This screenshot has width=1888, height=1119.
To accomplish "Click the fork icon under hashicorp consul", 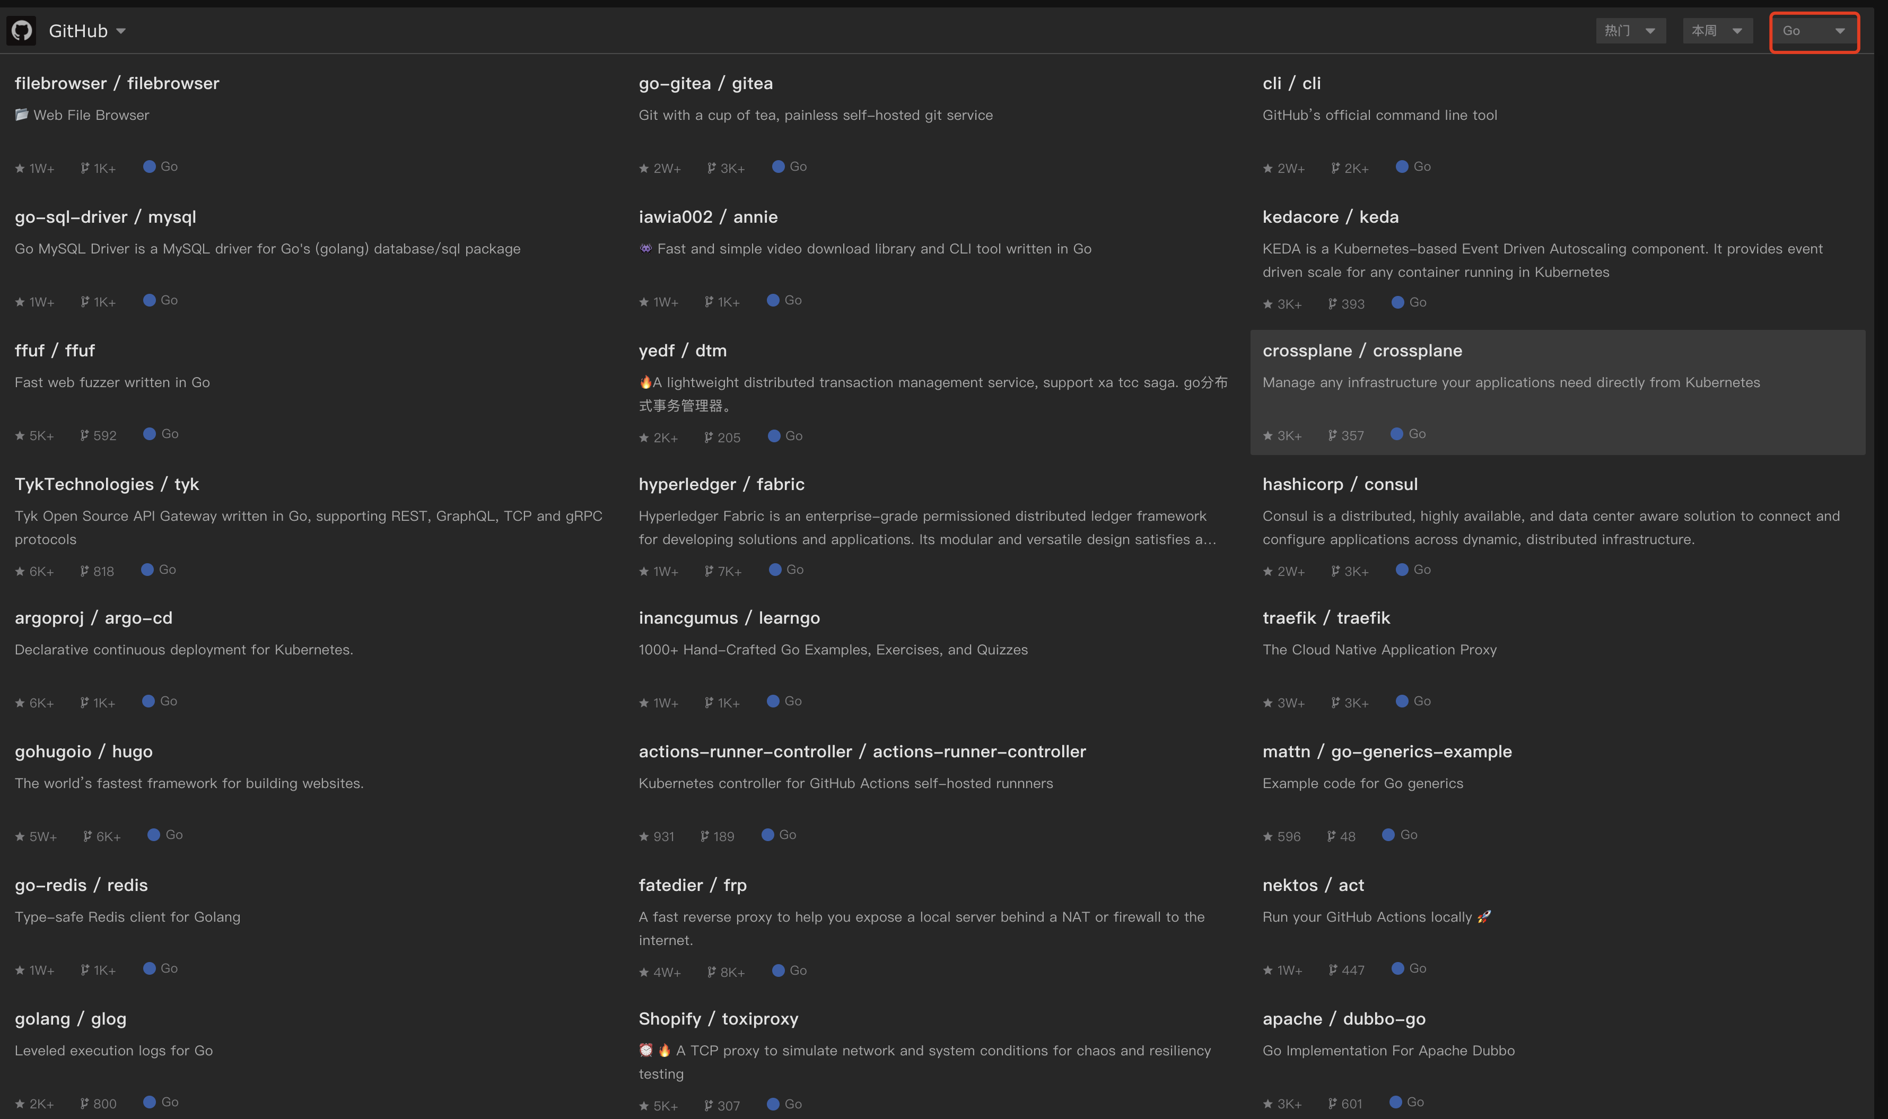I will (1335, 571).
